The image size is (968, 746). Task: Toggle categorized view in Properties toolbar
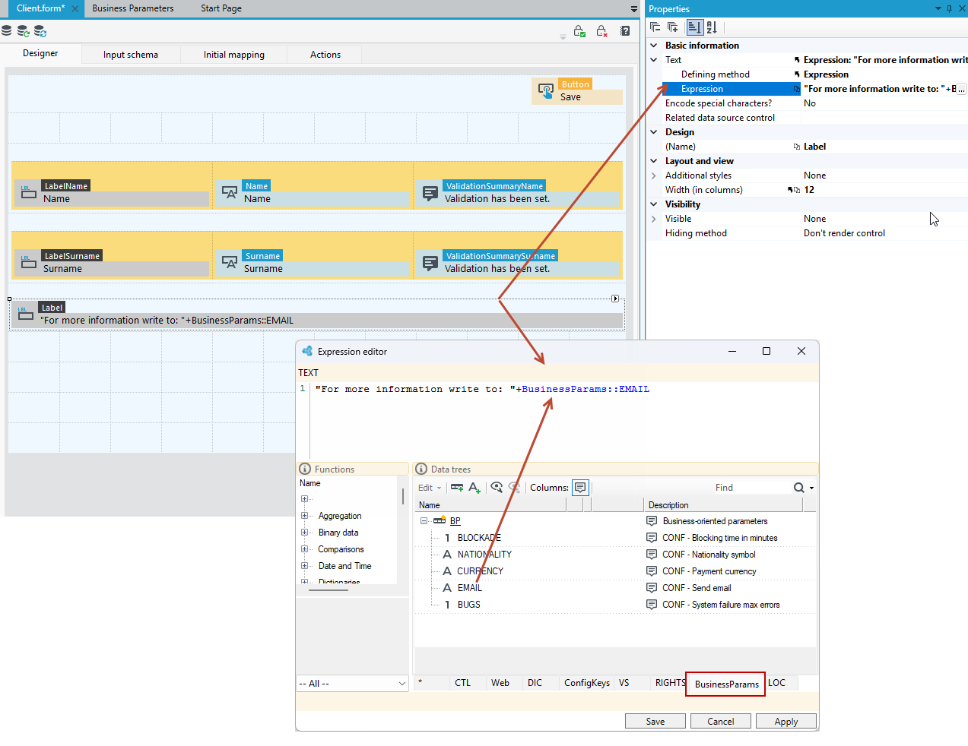point(694,27)
